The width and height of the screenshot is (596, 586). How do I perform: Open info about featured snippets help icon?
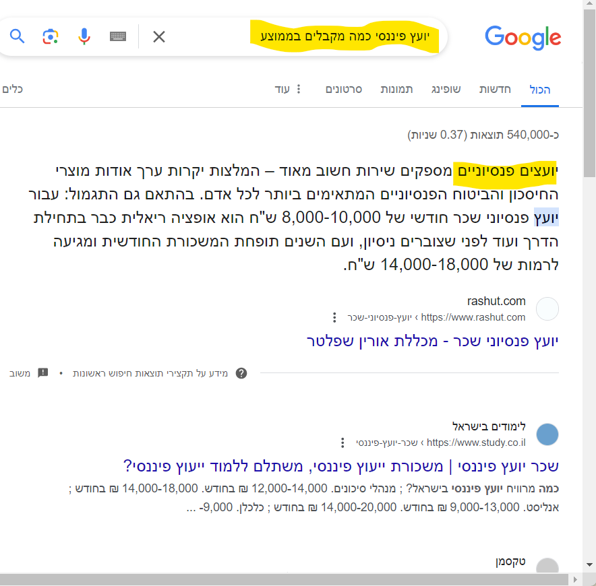click(241, 373)
